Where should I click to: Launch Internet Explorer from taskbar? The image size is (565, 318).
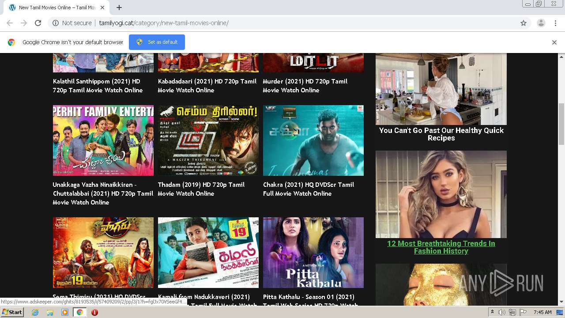(x=35, y=312)
